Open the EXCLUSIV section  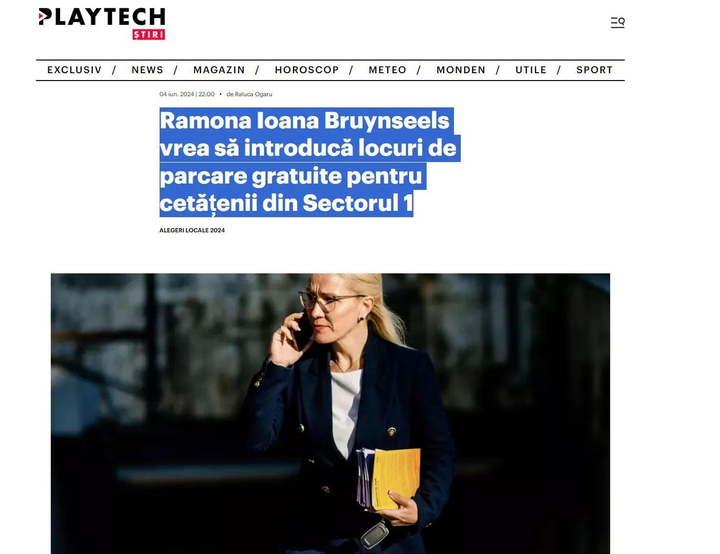coord(75,70)
